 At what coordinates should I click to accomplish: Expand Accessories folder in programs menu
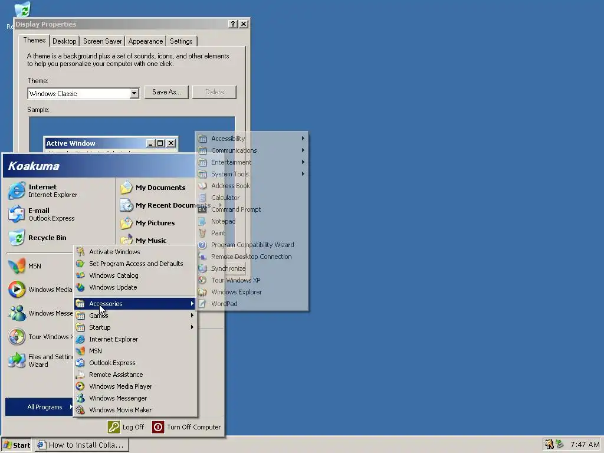135,304
